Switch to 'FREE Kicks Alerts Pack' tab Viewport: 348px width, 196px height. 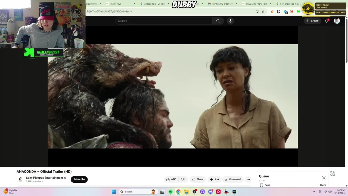pyautogui.click(x=257, y=4)
